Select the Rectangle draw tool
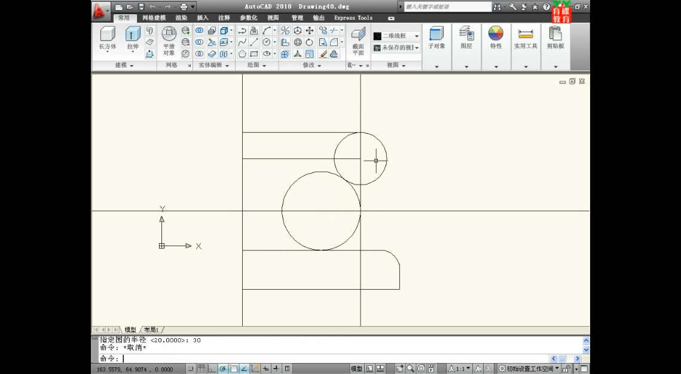This screenshot has height=374, width=681. [254, 54]
